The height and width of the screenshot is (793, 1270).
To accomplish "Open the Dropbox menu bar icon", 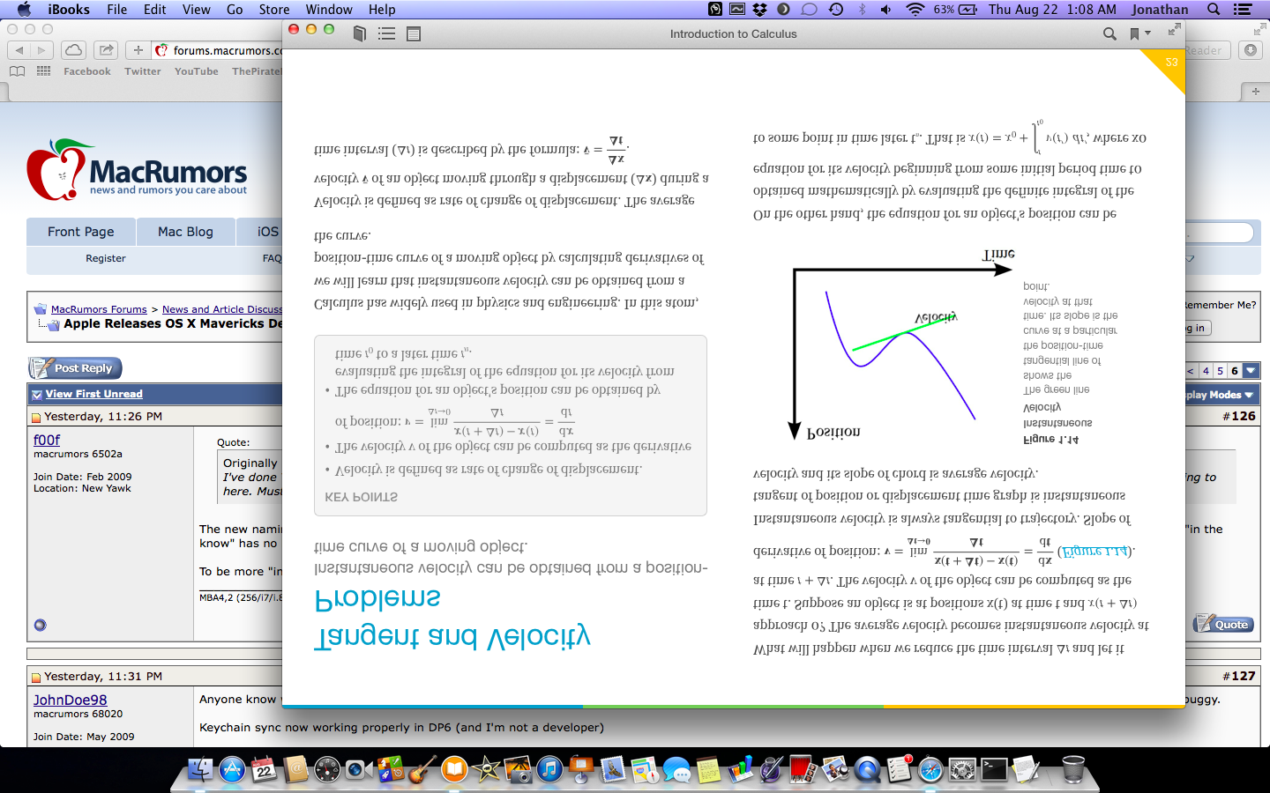I will 759,9.
